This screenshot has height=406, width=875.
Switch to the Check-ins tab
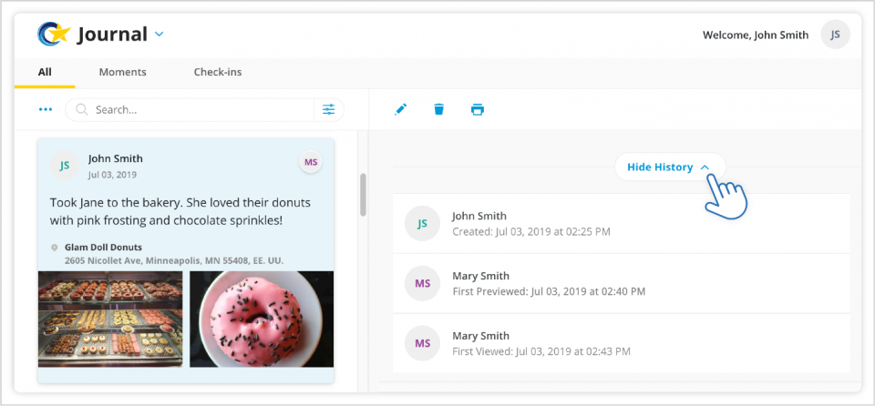point(218,72)
